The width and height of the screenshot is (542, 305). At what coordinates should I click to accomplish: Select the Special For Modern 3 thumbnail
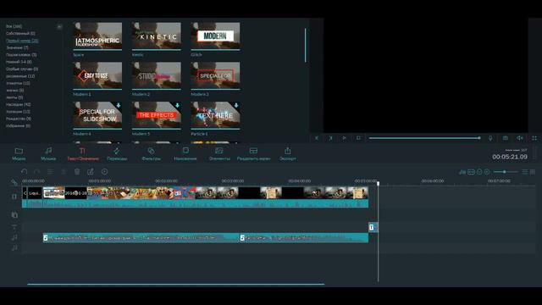pos(215,75)
